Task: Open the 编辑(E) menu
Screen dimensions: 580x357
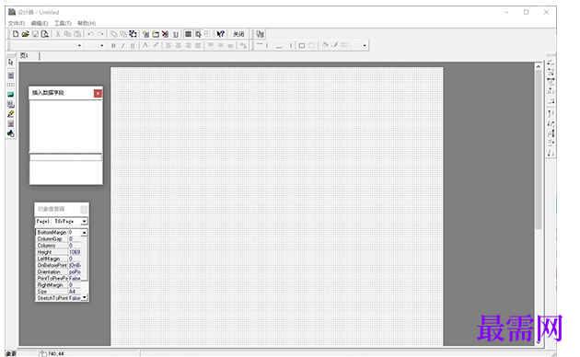Action: coord(40,23)
